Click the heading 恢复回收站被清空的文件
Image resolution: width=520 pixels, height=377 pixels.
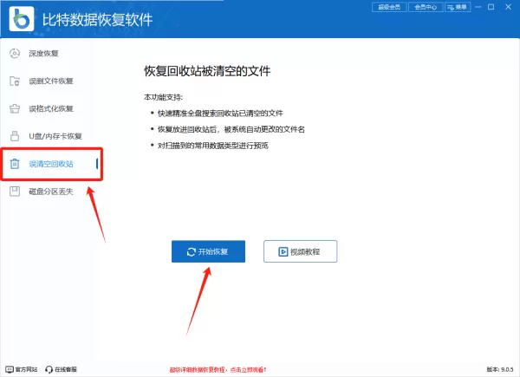[x=207, y=71]
